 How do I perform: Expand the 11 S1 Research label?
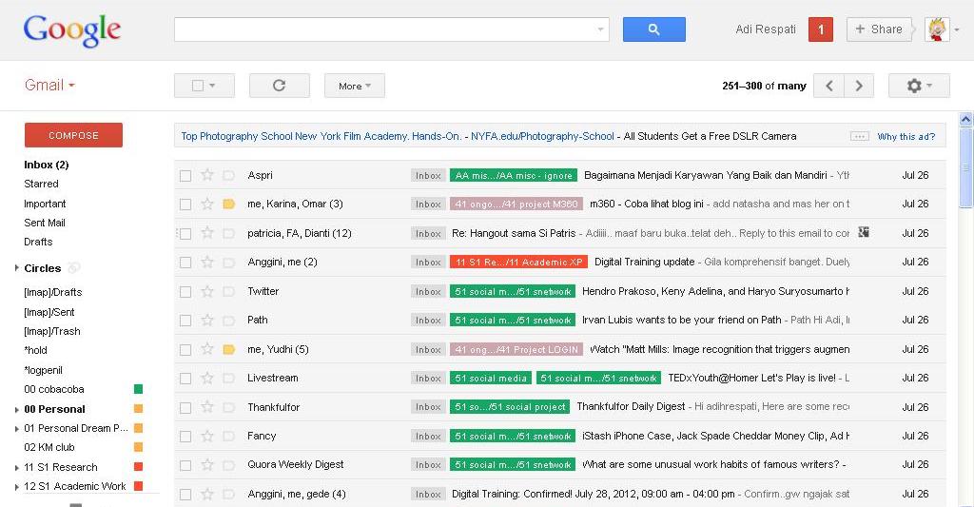(x=17, y=467)
